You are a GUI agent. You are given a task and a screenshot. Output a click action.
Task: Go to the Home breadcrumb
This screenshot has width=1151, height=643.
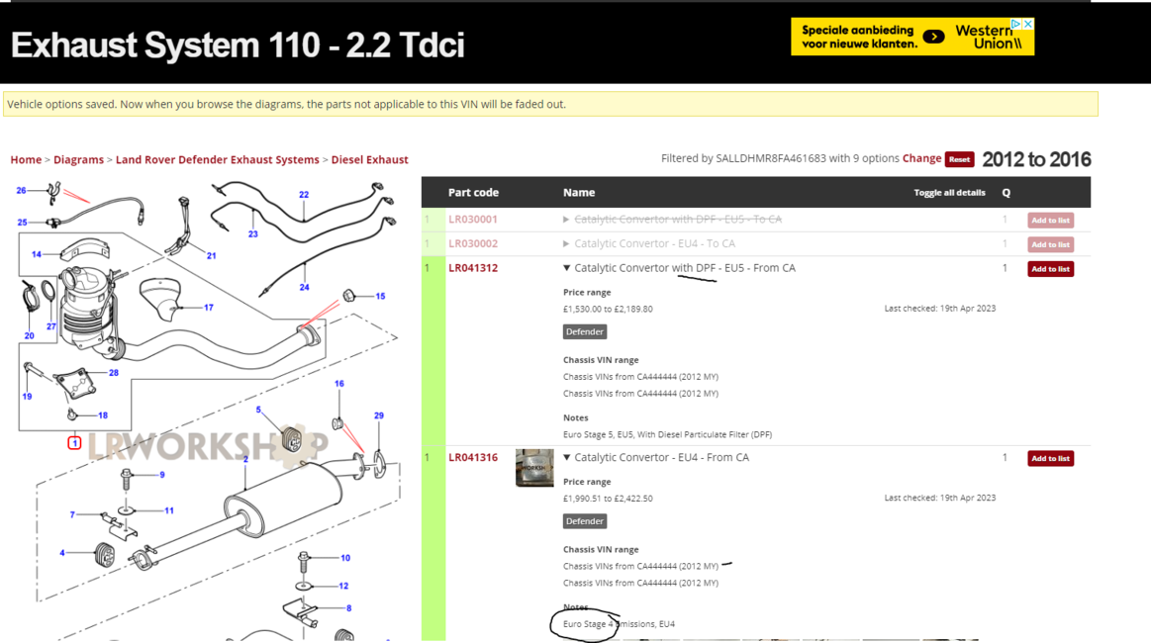click(x=26, y=160)
